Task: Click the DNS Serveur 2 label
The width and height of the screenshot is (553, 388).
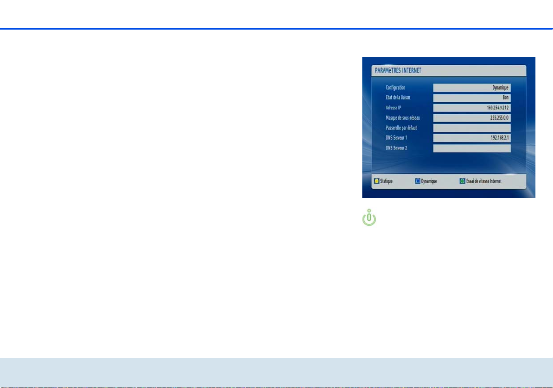Action: 396,148
